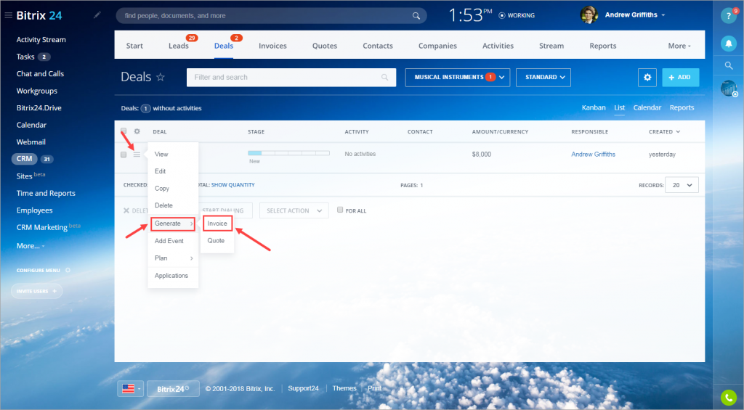The image size is (744, 410).
Task: Switch to Calendar view of deals
Action: [647, 107]
